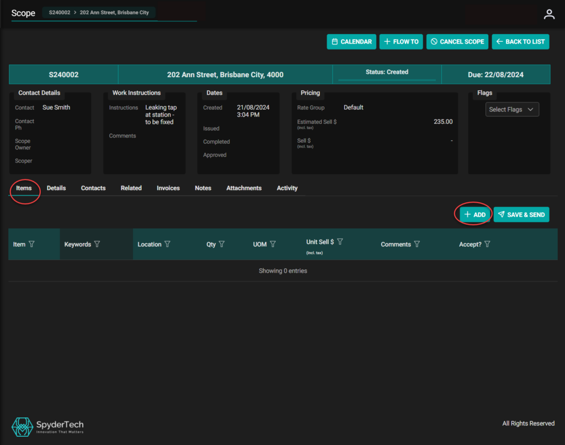View the Activity tab
The height and width of the screenshot is (445, 565).
pos(287,188)
